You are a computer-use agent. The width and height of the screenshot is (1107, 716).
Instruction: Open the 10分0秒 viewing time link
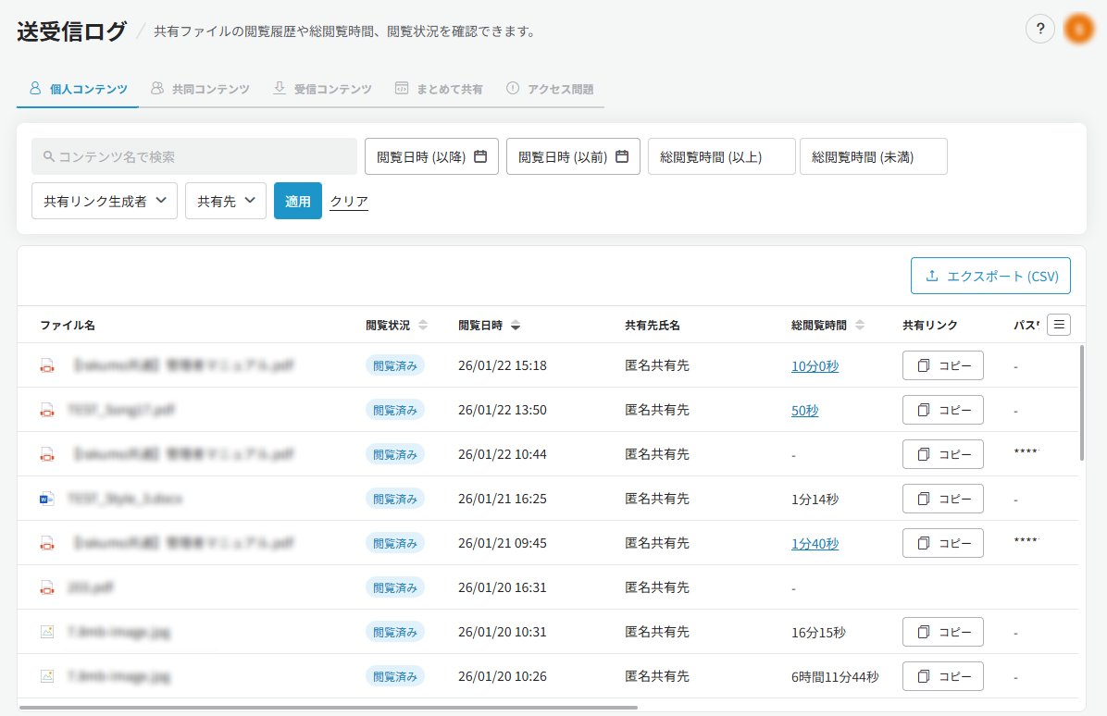[815, 366]
